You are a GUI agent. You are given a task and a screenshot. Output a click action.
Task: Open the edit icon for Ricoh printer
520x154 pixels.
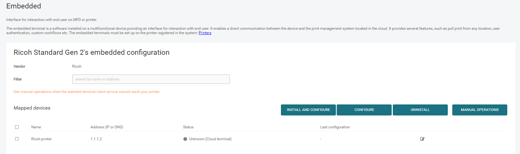[x=422, y=139]
